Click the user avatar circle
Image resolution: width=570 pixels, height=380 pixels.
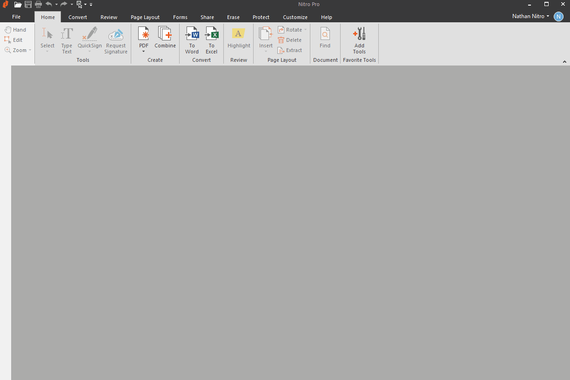[x=558, y=16]
